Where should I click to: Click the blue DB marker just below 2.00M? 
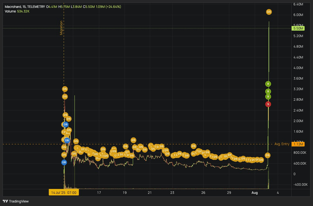point(66,125)
